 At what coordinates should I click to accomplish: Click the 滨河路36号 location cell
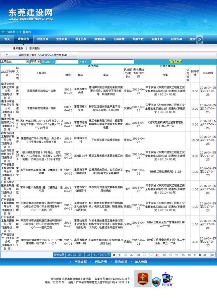pyautogui.click(x=81, y=156)
